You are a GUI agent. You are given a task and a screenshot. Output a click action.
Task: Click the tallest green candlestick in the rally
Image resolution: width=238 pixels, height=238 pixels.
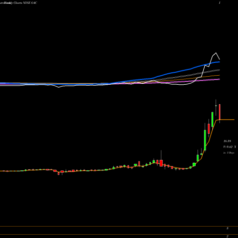pyautogui.click(x=205, y=140)
